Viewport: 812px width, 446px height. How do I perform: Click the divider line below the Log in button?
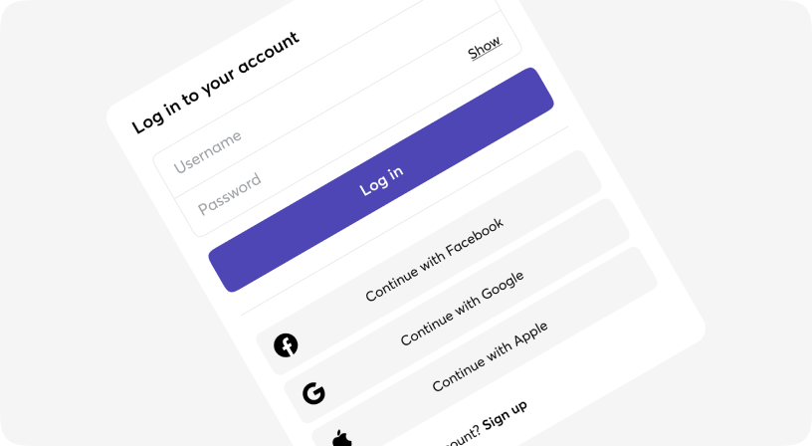[404, 221]
